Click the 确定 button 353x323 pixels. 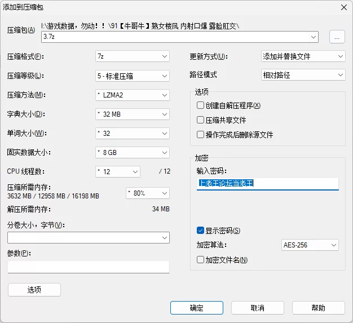point(197,308)
